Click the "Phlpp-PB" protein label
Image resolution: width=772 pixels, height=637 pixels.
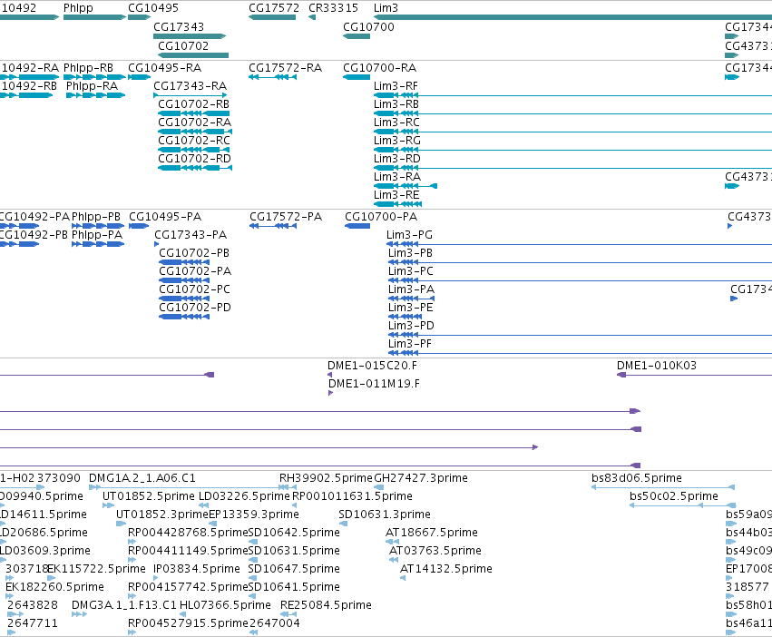96,217
